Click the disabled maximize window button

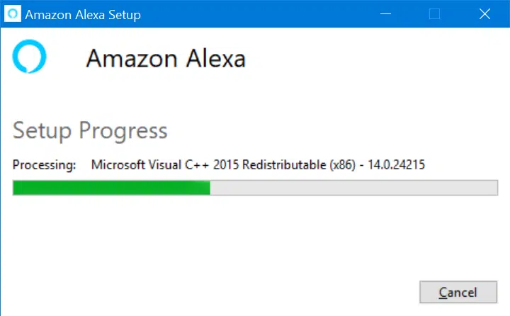[x=435, y=14]
